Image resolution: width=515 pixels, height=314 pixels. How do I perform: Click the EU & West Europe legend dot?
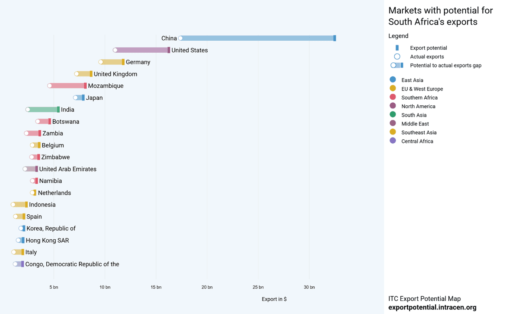point(393,88)
